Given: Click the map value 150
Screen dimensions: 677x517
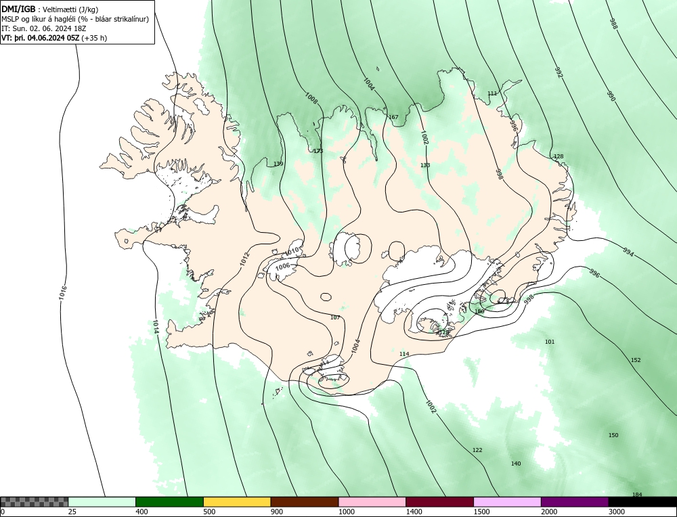Looking at the screenshot, I should click(613, 435).
